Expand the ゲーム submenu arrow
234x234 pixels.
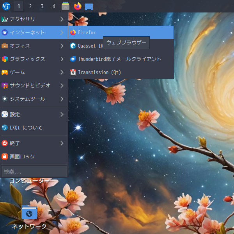point(62,72)
